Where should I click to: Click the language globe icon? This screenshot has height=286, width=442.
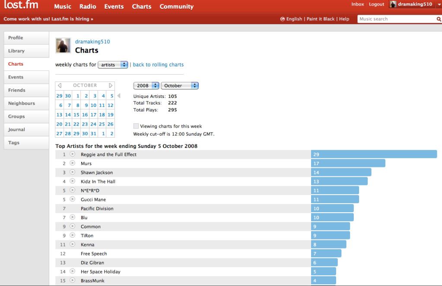pos(283,19)
